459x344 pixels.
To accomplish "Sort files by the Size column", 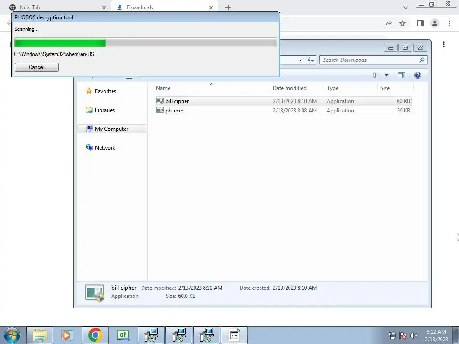I will tap(385, 88).
